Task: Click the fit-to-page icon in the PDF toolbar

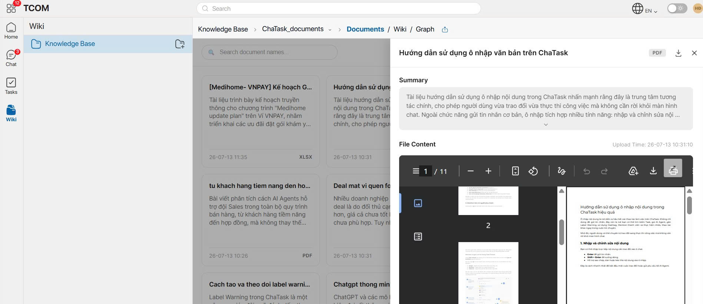Action: [x=515, y=171]
